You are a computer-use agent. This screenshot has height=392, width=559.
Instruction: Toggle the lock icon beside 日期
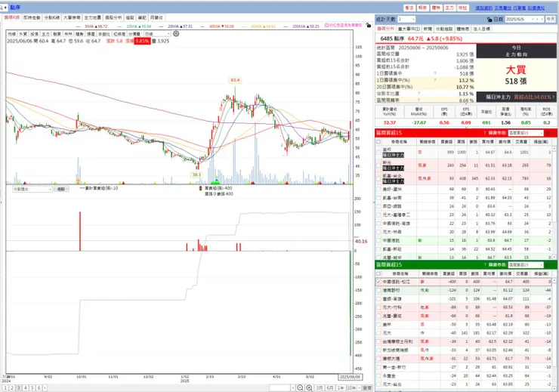click(490, 19)
